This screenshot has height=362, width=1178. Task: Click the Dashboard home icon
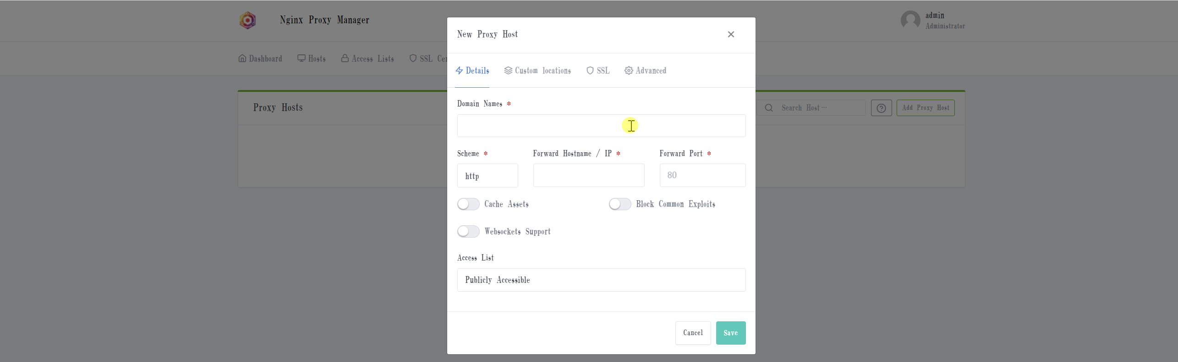coord(242,59)
